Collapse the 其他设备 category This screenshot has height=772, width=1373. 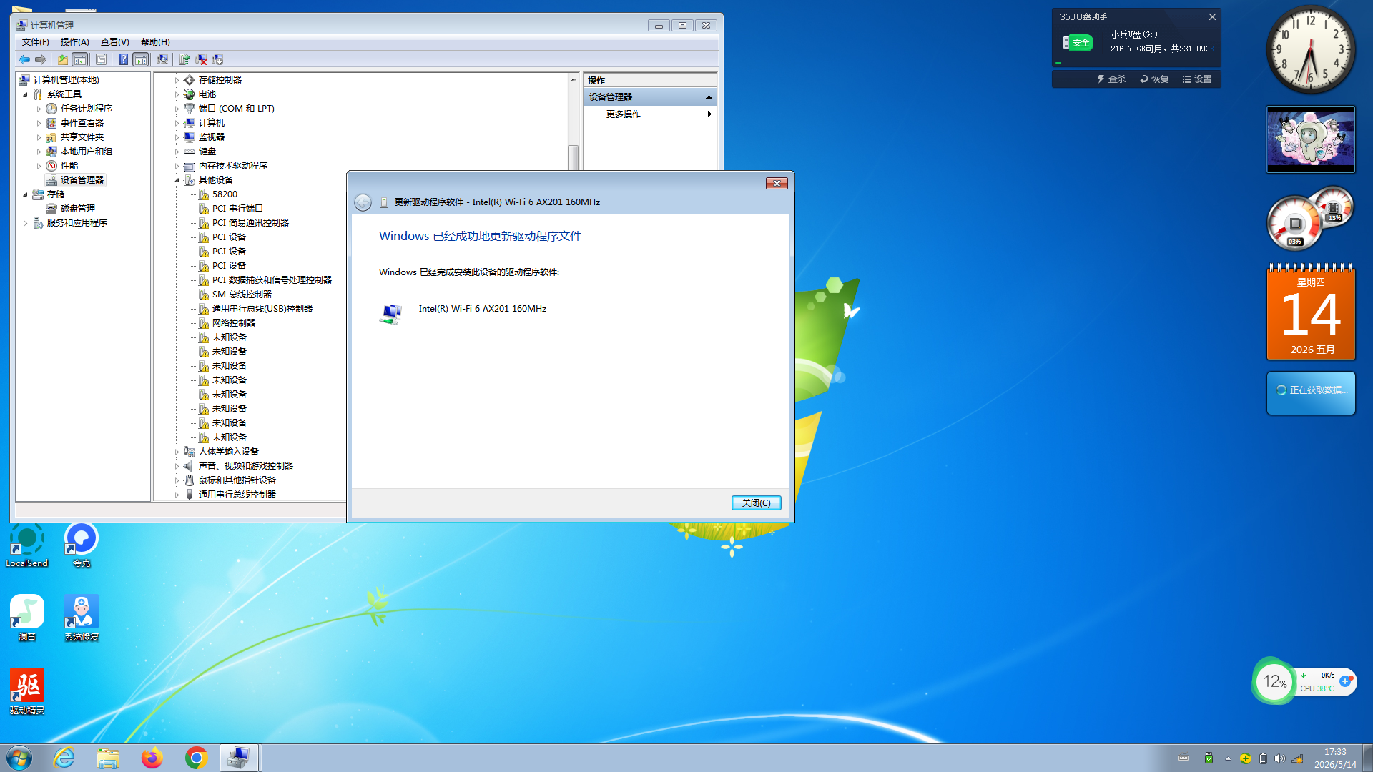click(x=177, y=180)
